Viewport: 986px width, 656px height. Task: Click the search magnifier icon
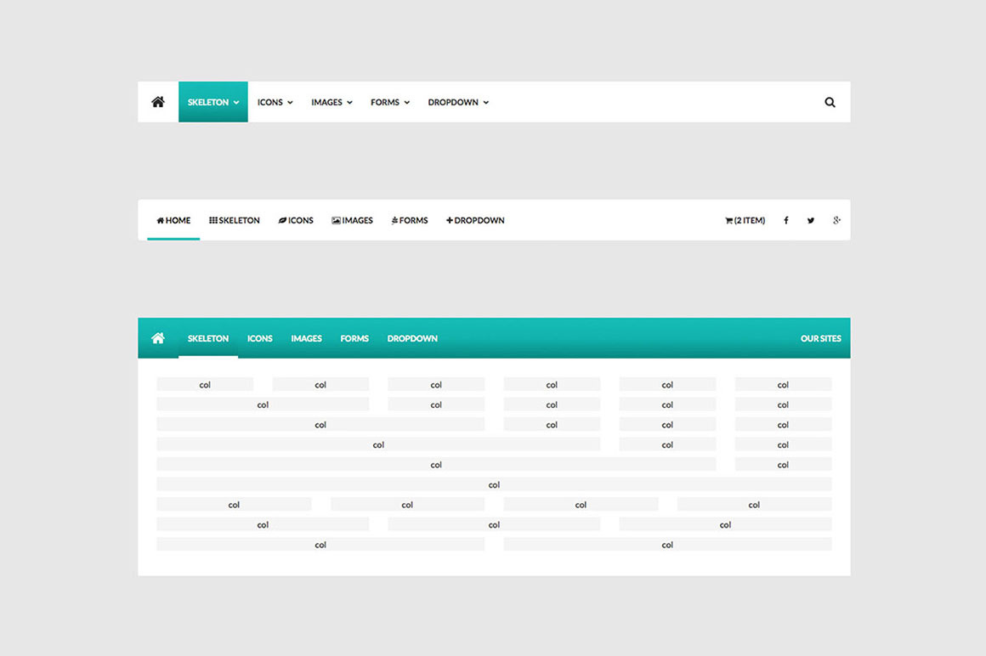pos(830,102)
